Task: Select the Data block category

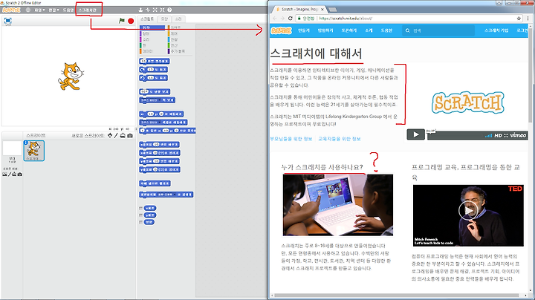Action: [147, 51]
